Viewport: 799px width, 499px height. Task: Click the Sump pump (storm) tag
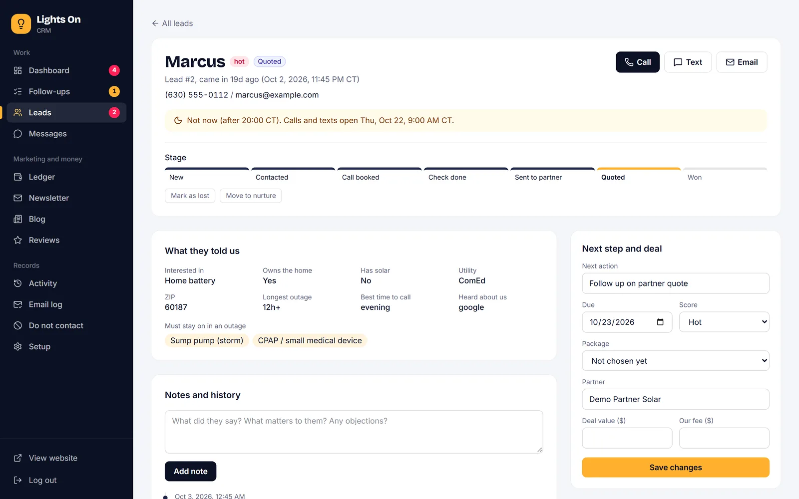207,340
